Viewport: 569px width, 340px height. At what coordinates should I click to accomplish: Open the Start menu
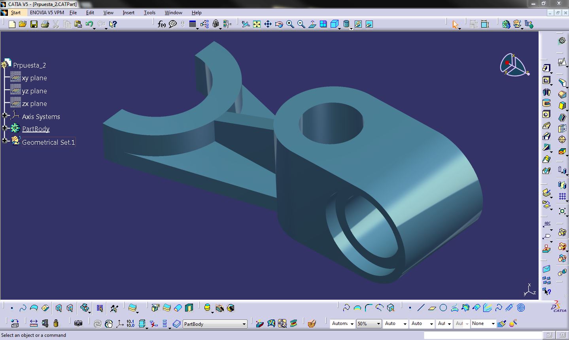15,13
